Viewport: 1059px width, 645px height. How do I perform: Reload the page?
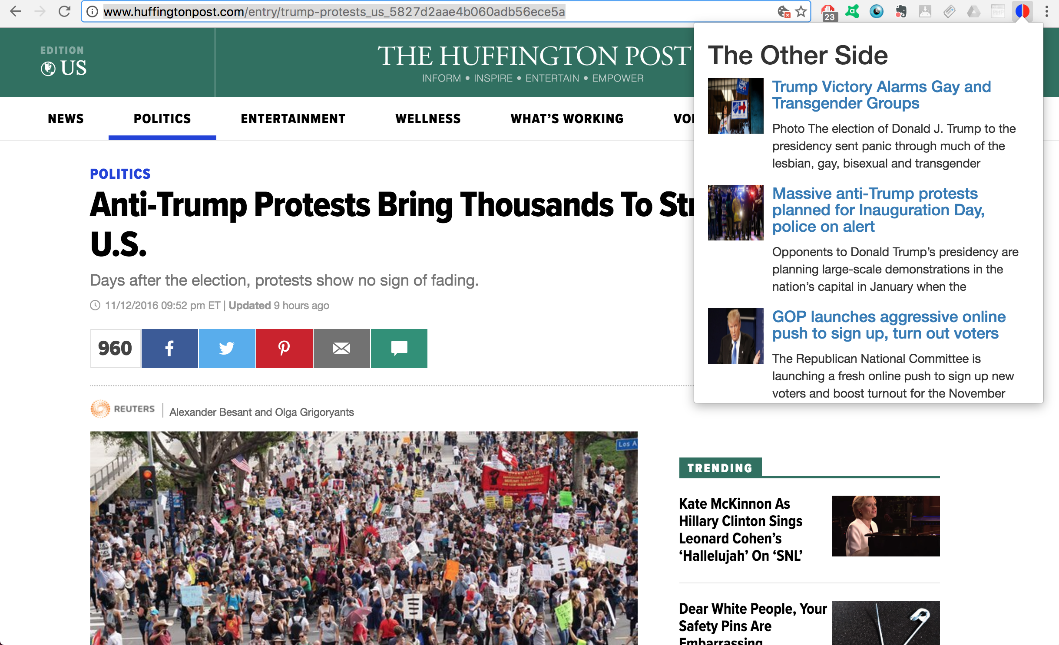tap(64, 12)
